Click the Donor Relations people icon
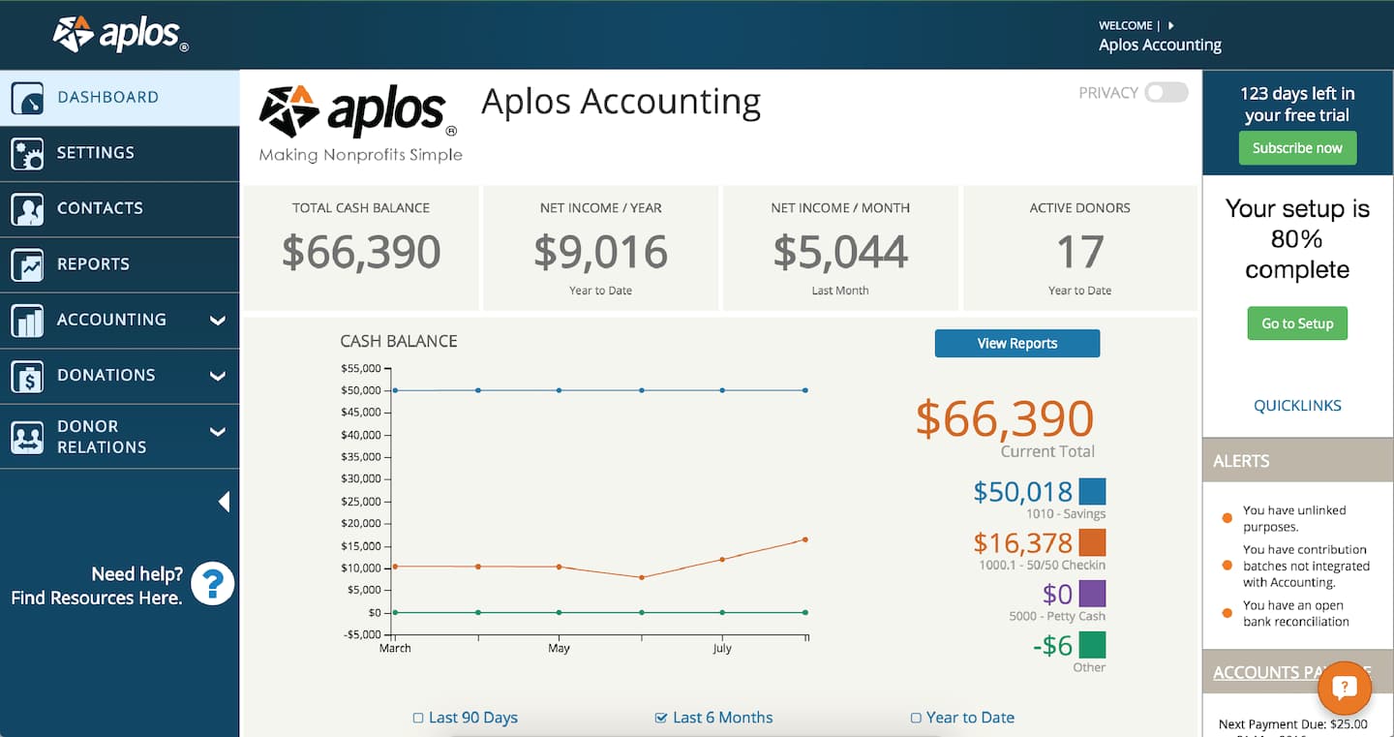 [x=27, y=437]
